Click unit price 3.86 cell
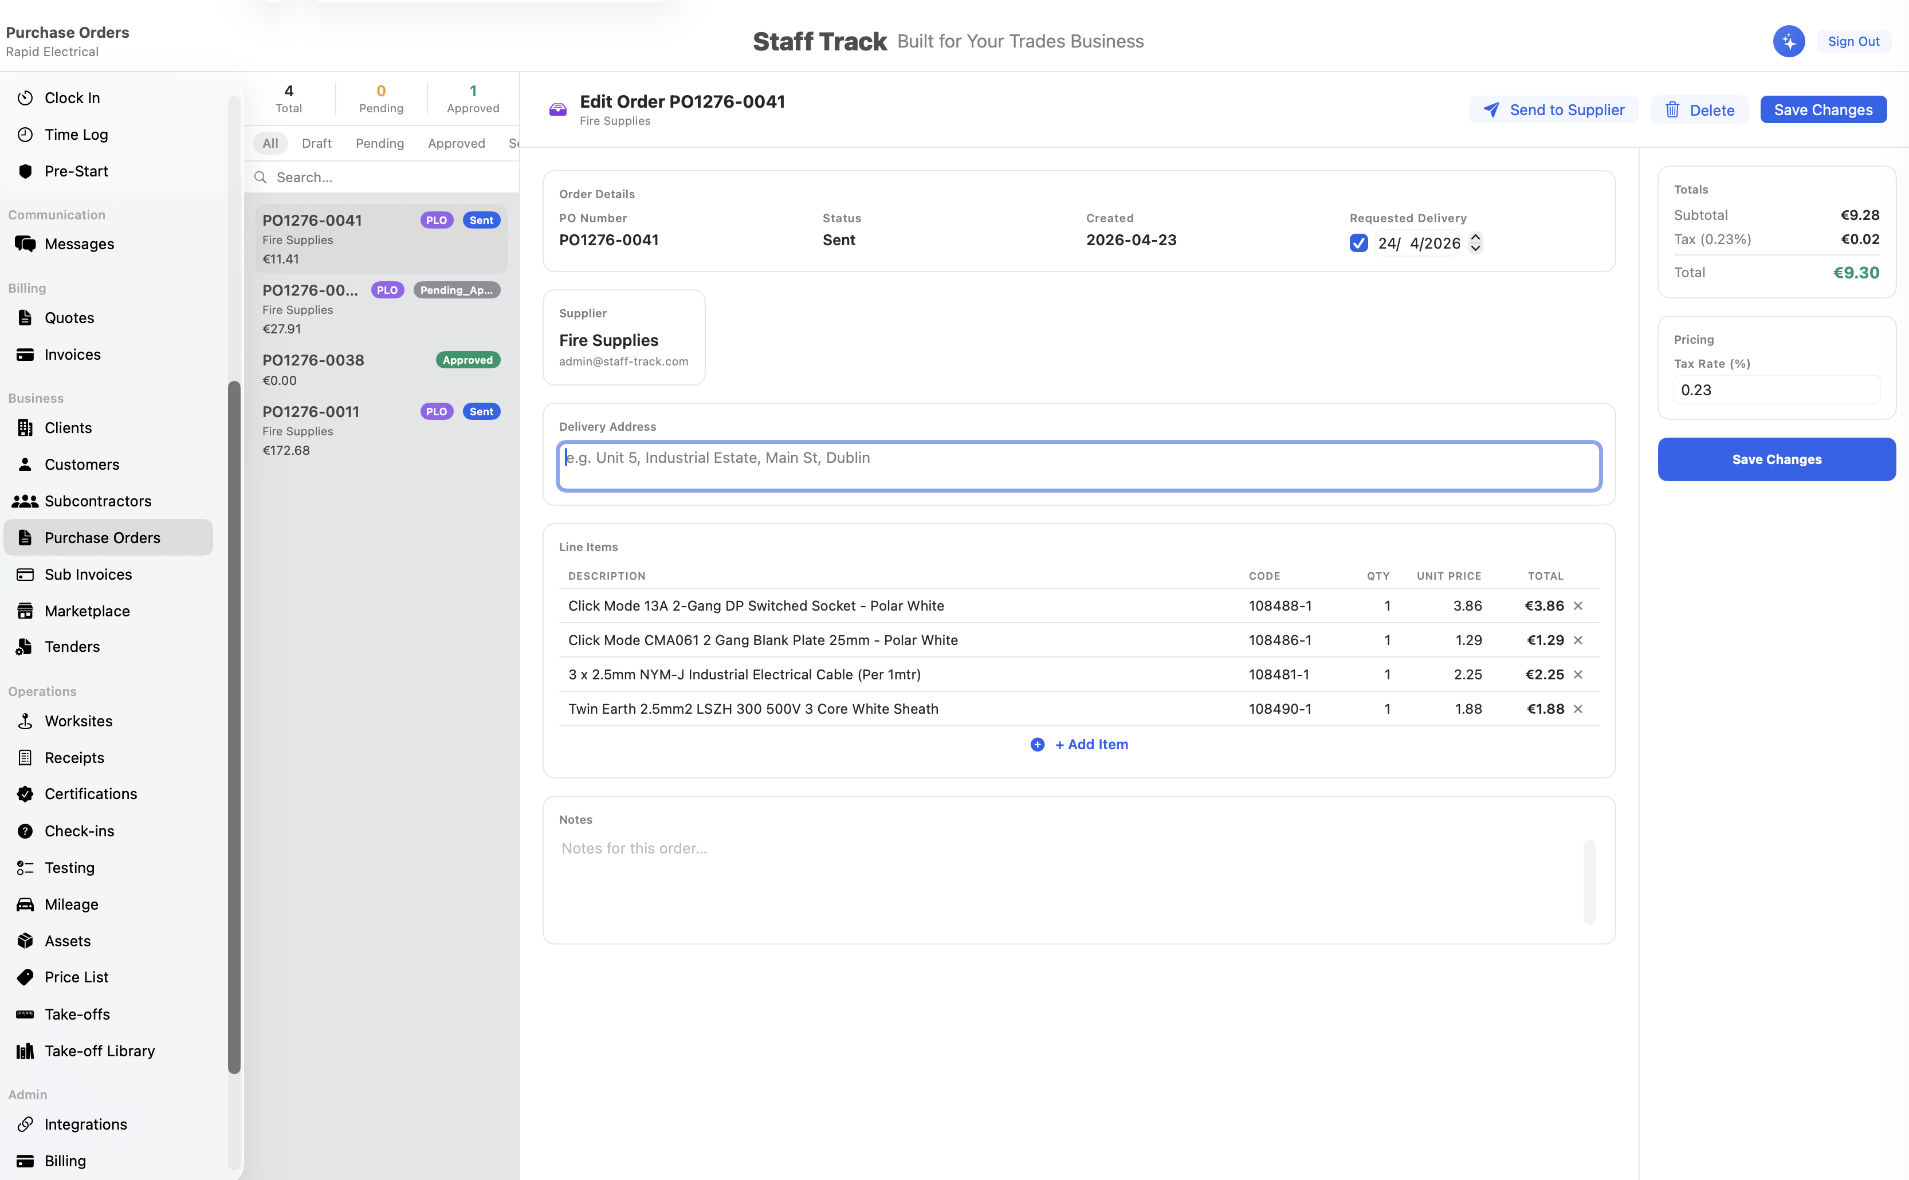 [x=1467, y=605]
